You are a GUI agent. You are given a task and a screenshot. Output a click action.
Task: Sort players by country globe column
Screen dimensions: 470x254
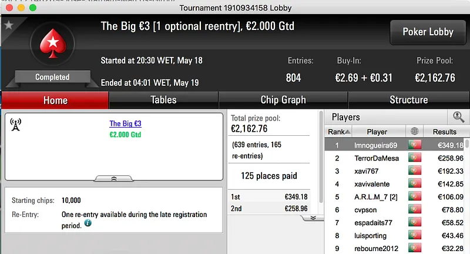click(415, 132)
